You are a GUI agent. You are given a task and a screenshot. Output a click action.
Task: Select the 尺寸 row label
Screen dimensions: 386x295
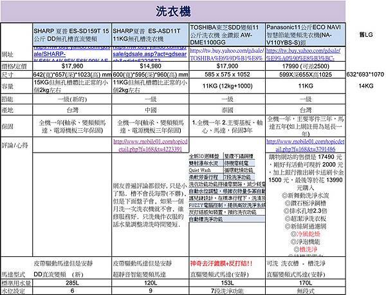click(7, 75)
